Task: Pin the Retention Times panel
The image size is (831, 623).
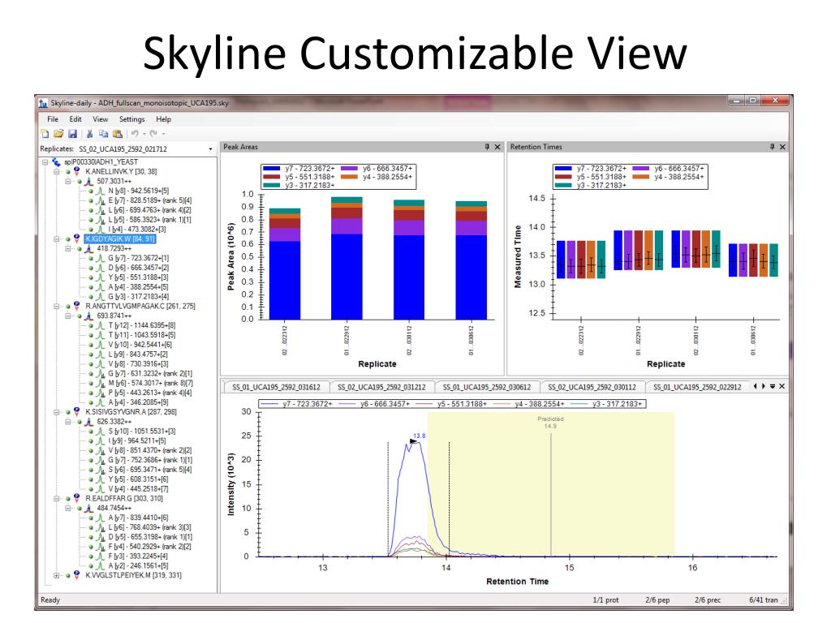Action: (773, 147)
